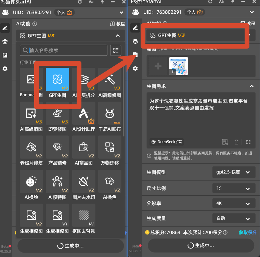260x257 pixels.
Task: Open the Banana生图 tool in left panel
Action: point(31,79)
